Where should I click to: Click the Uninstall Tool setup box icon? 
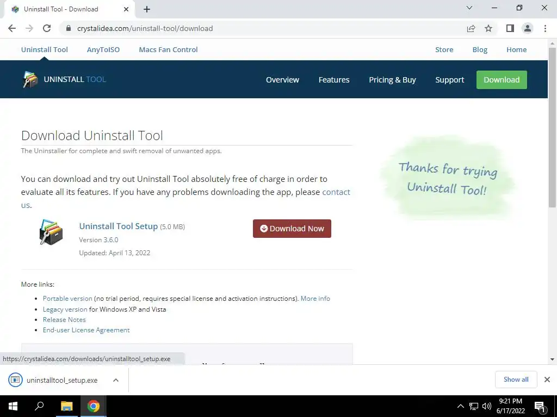coord(51,232)
